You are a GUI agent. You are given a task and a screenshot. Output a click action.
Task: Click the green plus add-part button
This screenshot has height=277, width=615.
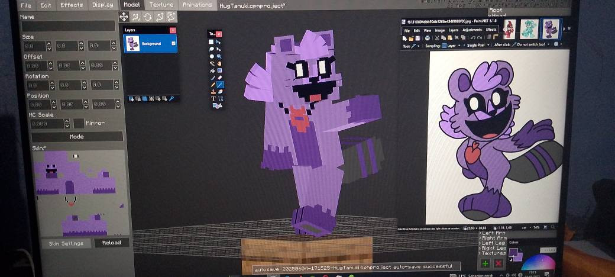click(x=485, y=263)
